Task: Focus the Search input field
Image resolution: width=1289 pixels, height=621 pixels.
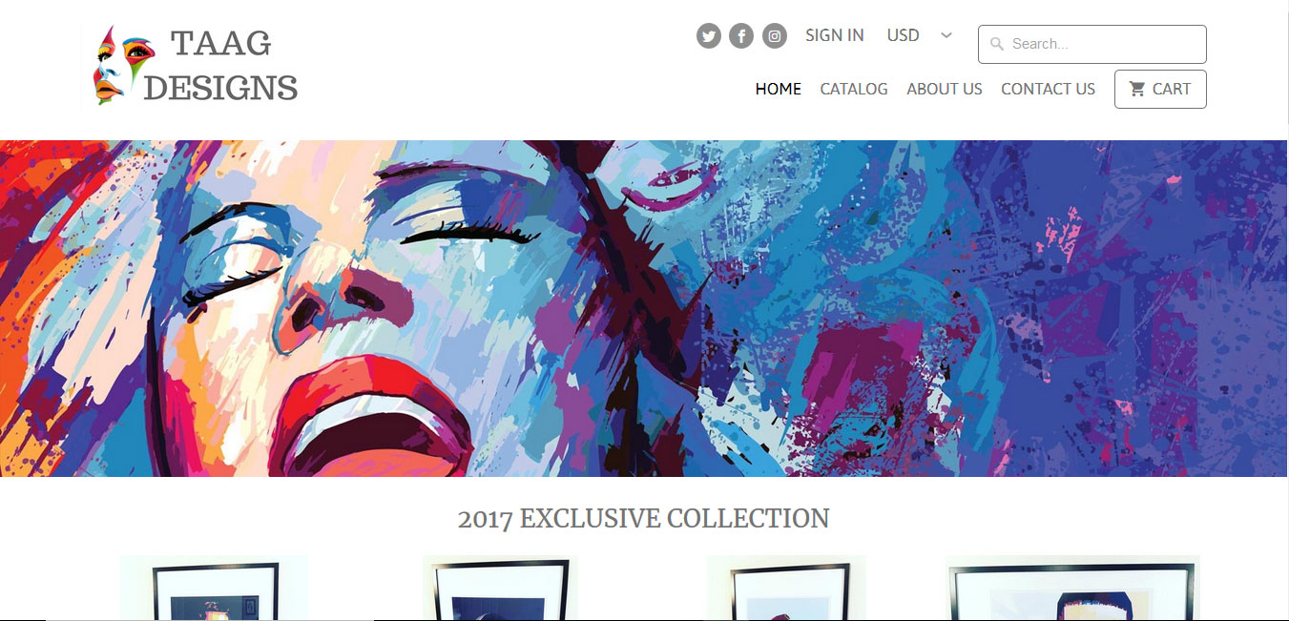Action: [1092, 44]
